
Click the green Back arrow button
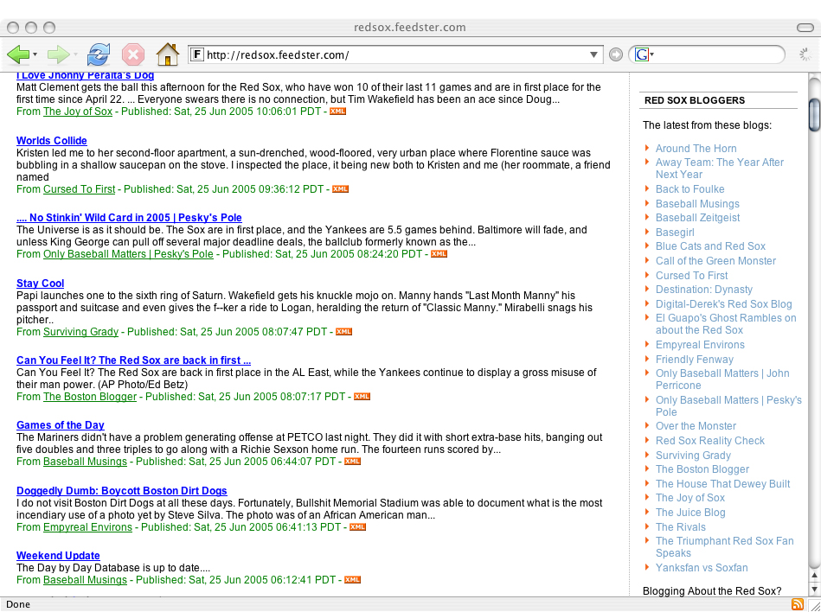click(18, 54)
